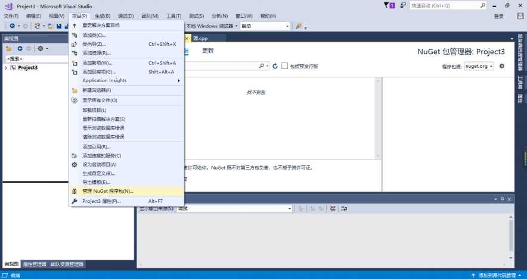Choose 添加资源(R)... in the menu

(x=97, y=53)
